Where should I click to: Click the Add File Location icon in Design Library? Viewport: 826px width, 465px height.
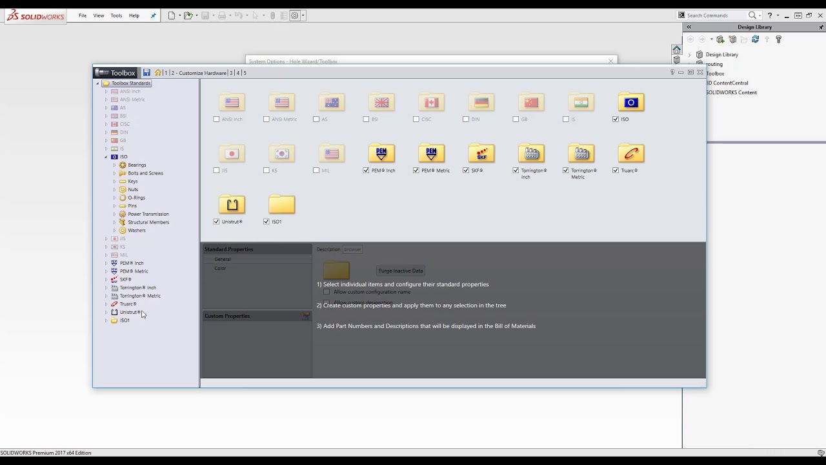(720, 39)
